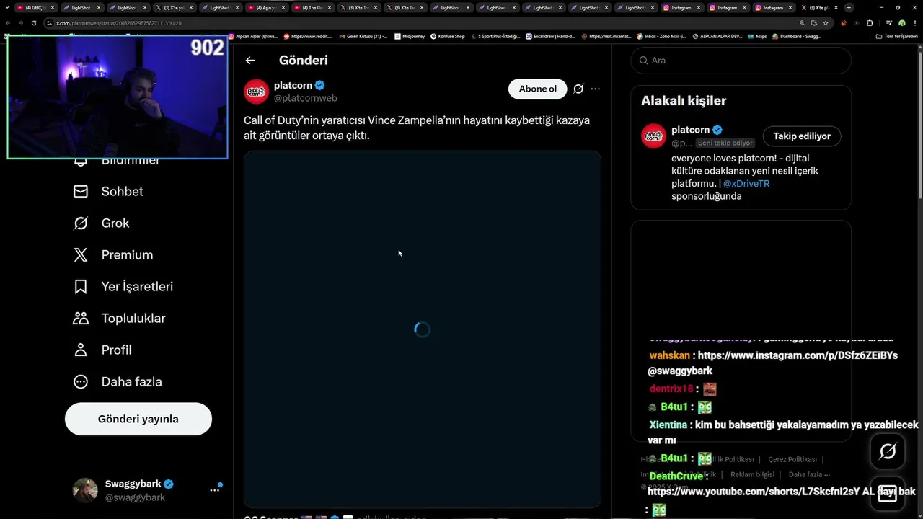Open the Dashboard Swagg bookmark
Image resolution: width=923 pixels, height=519 pixels.
(x=797, y=36)
